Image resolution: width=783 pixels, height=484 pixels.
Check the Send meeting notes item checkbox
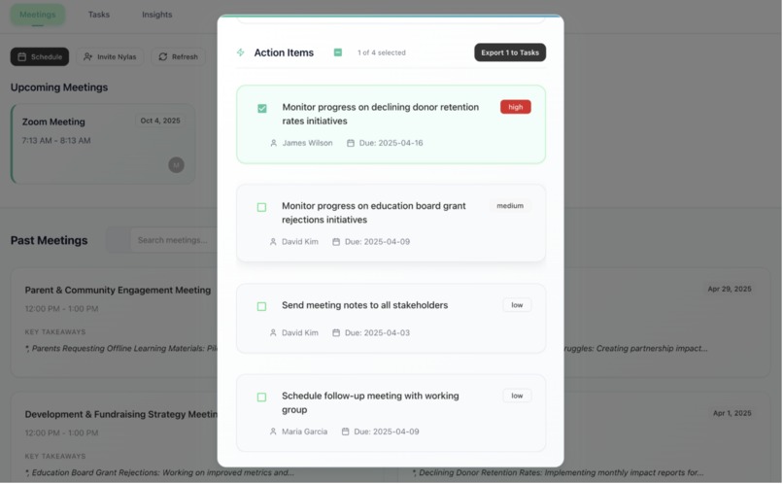(261, 307)
